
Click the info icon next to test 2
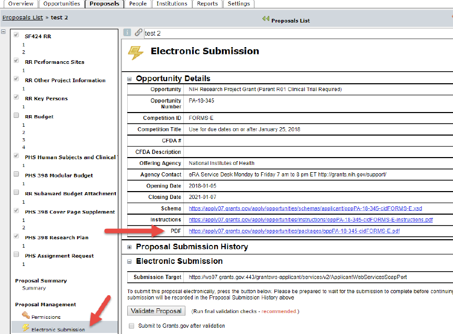pyautogui.click(x=127, y=32)
